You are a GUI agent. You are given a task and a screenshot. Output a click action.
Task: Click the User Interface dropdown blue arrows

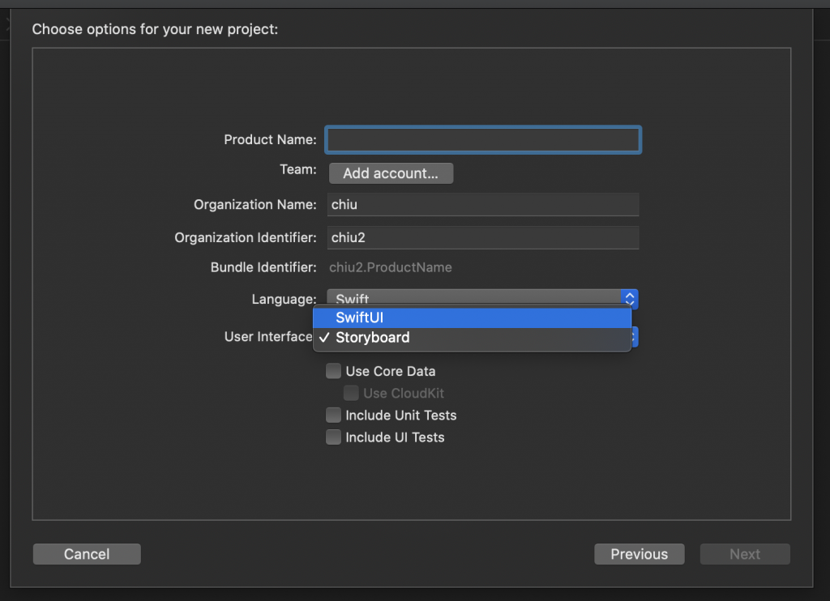(635, 337)
